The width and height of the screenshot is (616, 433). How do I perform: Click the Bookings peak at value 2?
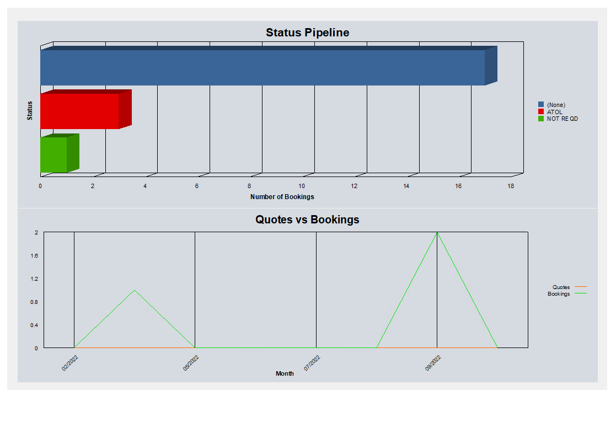click(437, 233)
